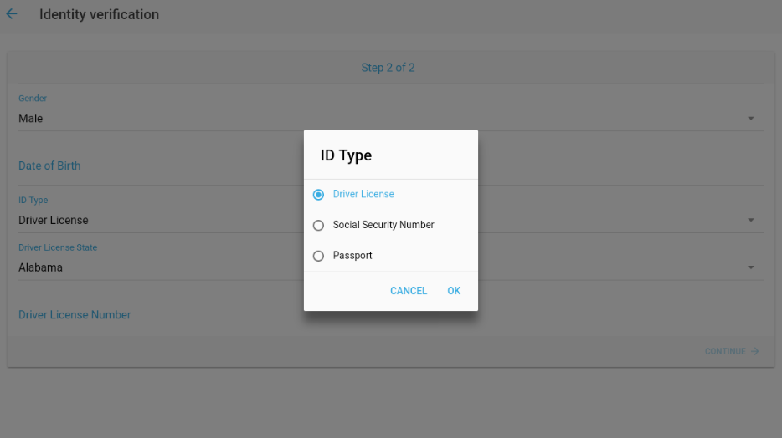Select the Passport radio button
Image resolution: width=782 pixels, height=438 pixels.
coord(318,257)
